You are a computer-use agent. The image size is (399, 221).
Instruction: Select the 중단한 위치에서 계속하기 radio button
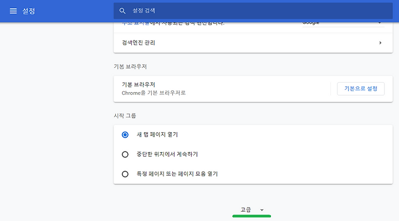tap(125, 154)
